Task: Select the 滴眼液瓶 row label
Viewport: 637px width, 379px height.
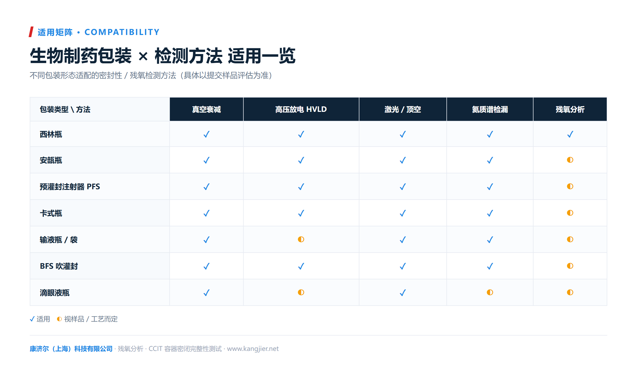Action: click(x=55, y=293)
